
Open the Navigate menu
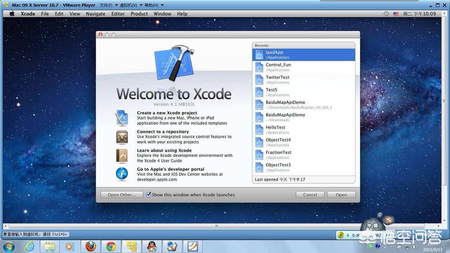point(96,14)
